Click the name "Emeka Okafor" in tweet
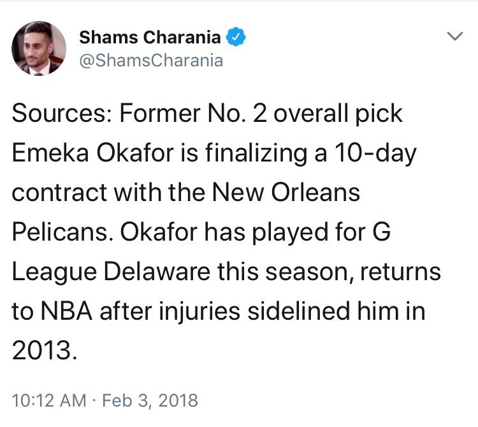The width and height of the screenshot is (478, 427). click(x=93, y=153)
